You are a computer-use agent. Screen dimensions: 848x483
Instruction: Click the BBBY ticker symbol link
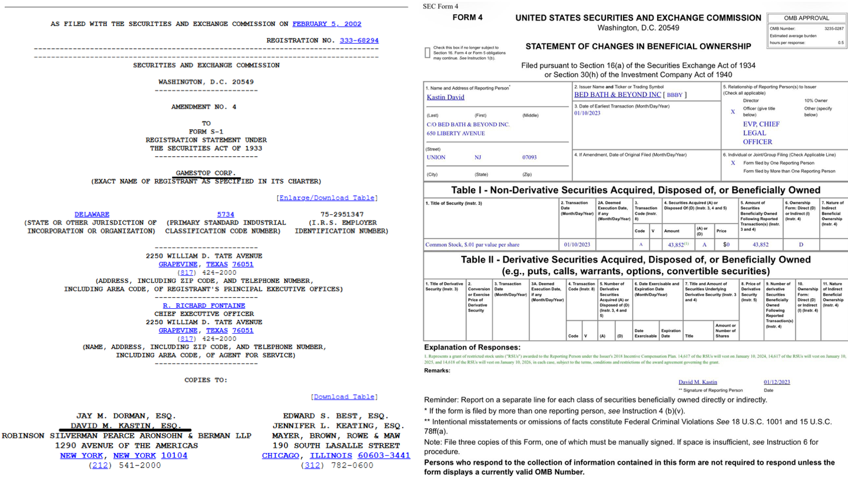click(674, 95)
